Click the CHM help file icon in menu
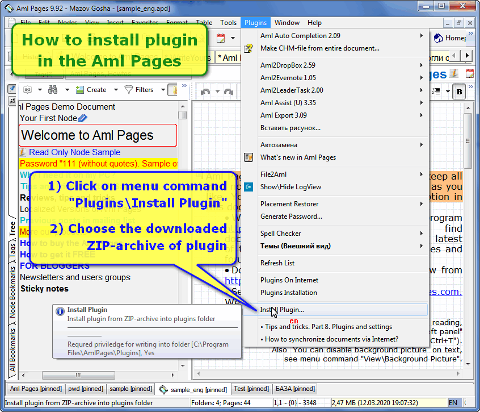This screenshot has height=412, width=480. [x=249, y=48]
